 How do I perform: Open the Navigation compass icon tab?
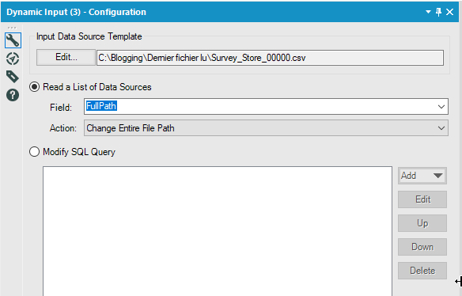(x=13, y=59)
